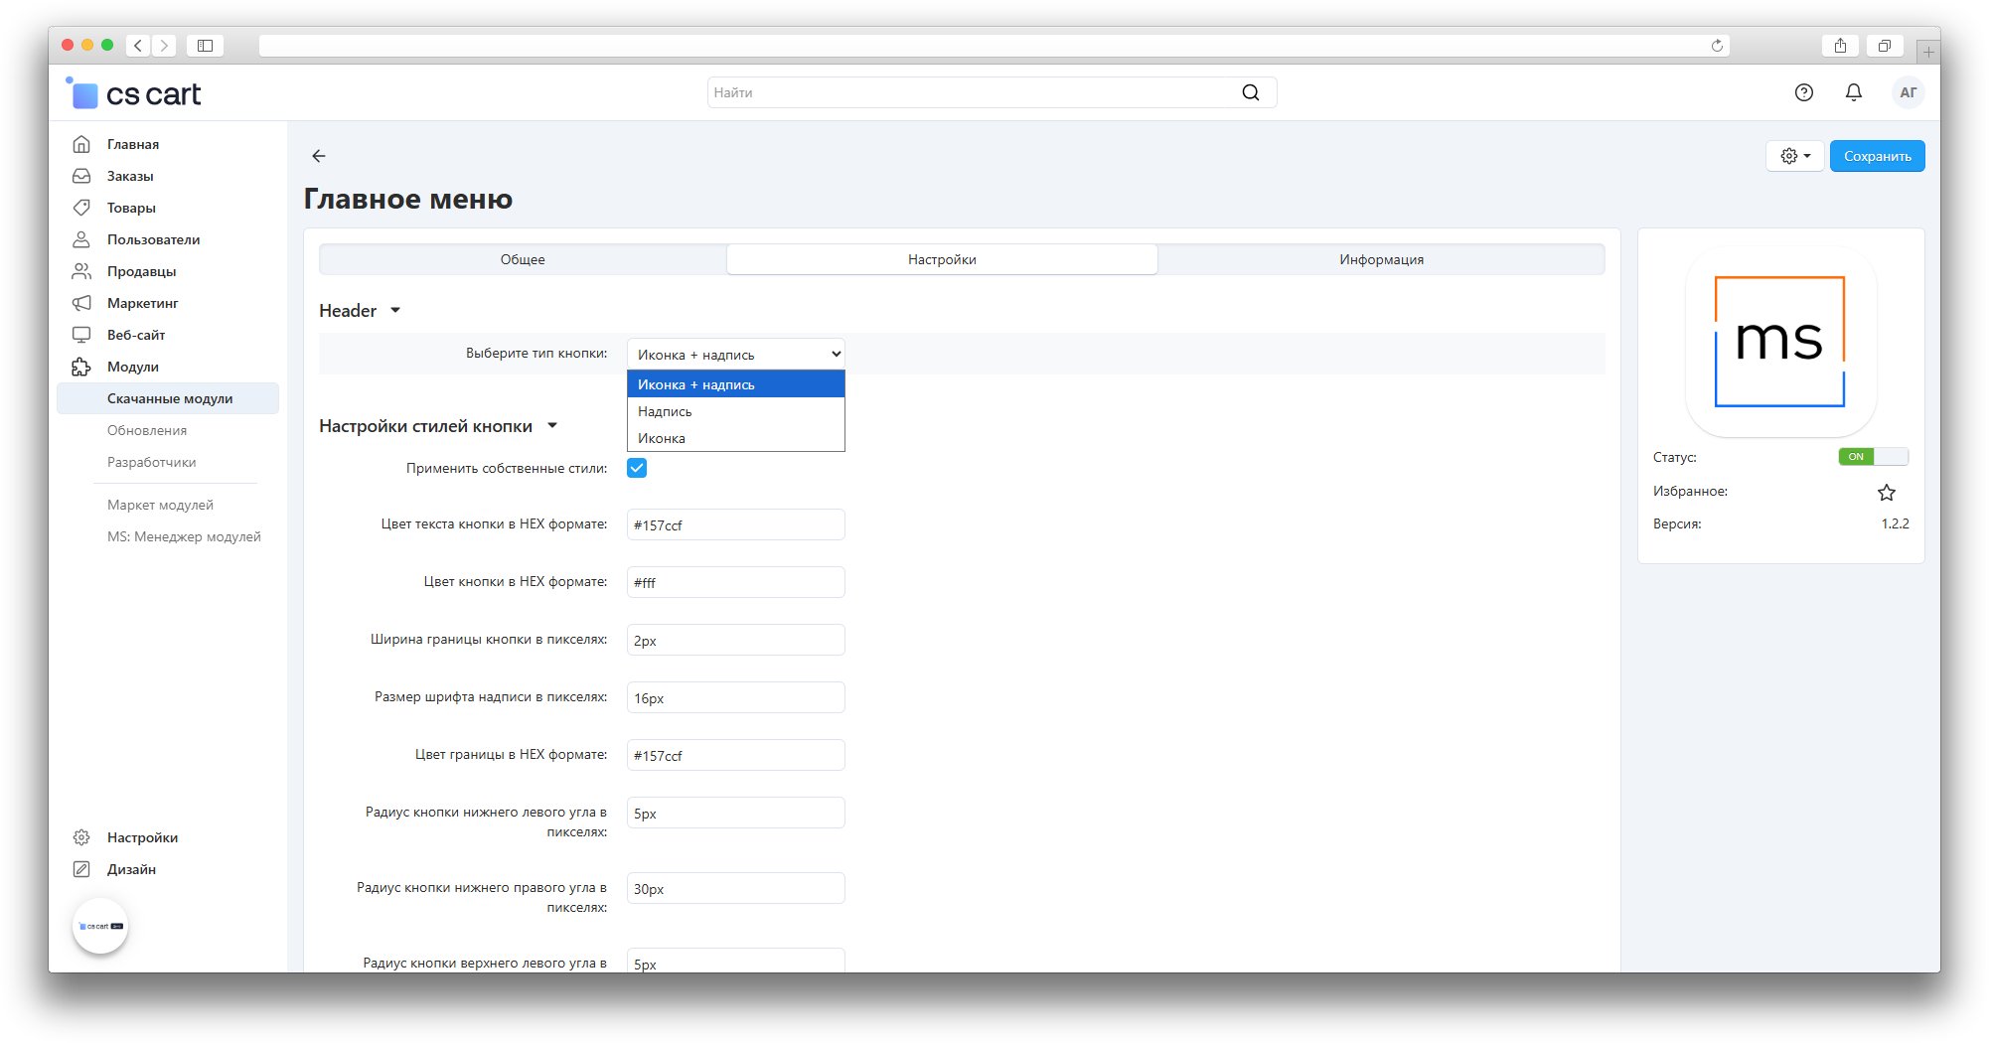Click the Сохранить button
This screenshot has width=1989, height=1043.
pyautogui.click(x=1877, y=156)
